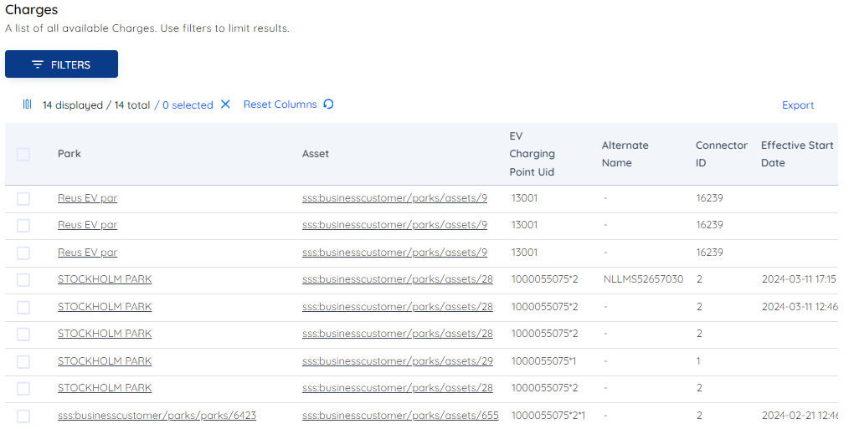Select the 1000055075*1 Uid cell
This screenshot has height=429, width=849.
543,360
